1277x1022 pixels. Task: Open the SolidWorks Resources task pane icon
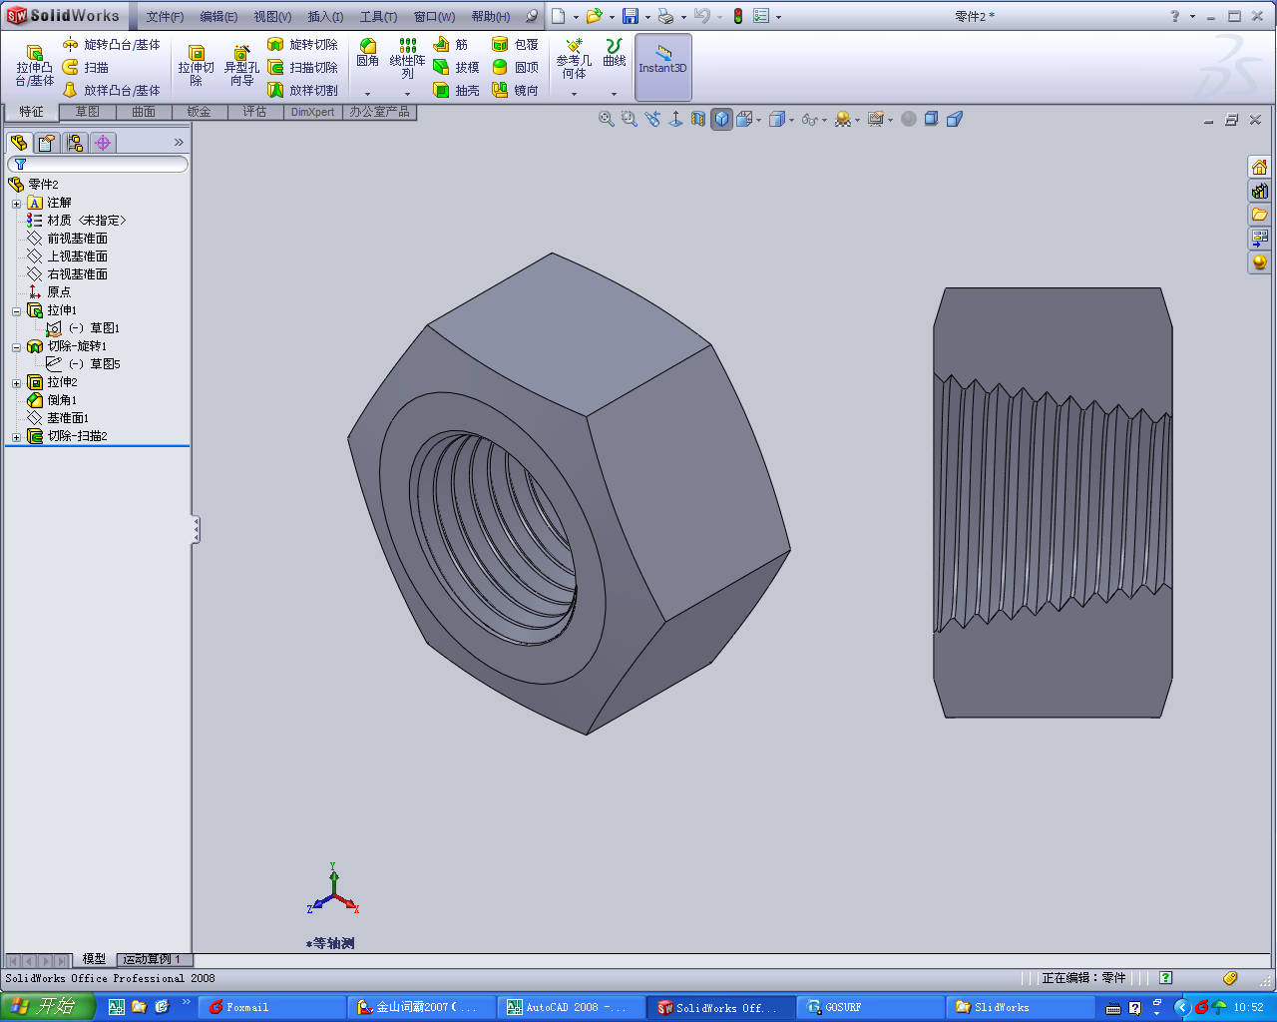pos(1259,167)
